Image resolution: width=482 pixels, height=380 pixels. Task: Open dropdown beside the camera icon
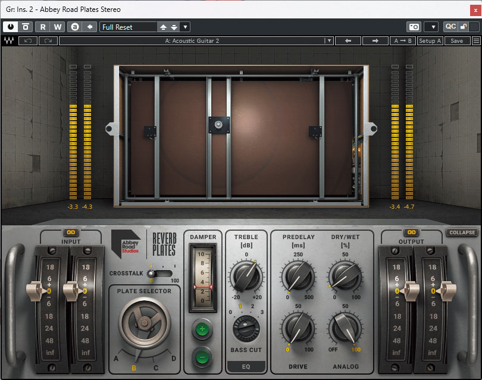point(431,27)
